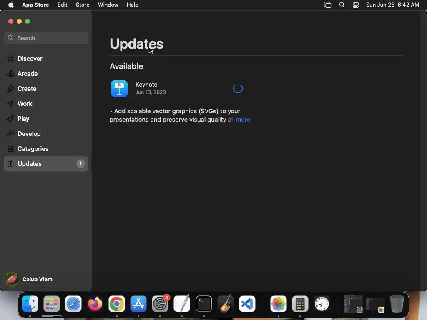The height and width of the screenshot is (320, 427).
Task: Open the minimized Photos window thumbnail
Action: (x=375, y=305)
